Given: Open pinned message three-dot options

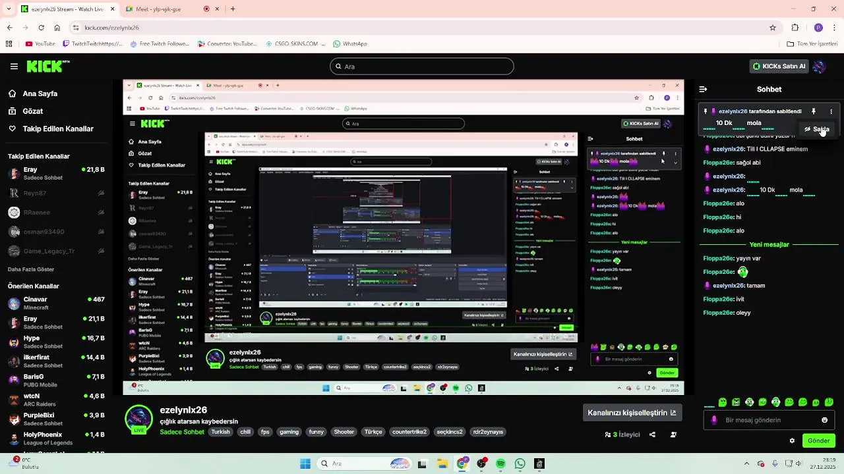Looking at the screenshot, I should coord(831,111).
